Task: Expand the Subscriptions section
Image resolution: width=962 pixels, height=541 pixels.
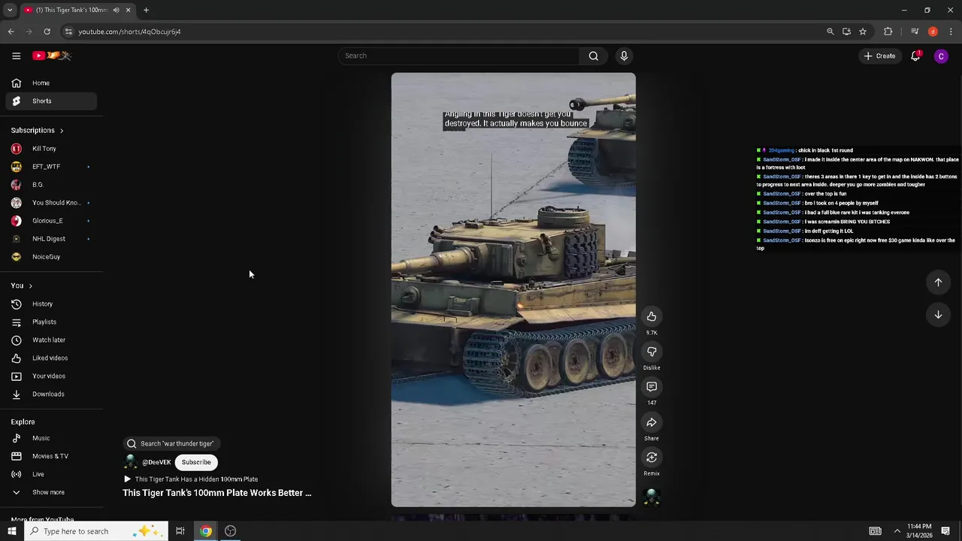Action: (x=37, y=130)
